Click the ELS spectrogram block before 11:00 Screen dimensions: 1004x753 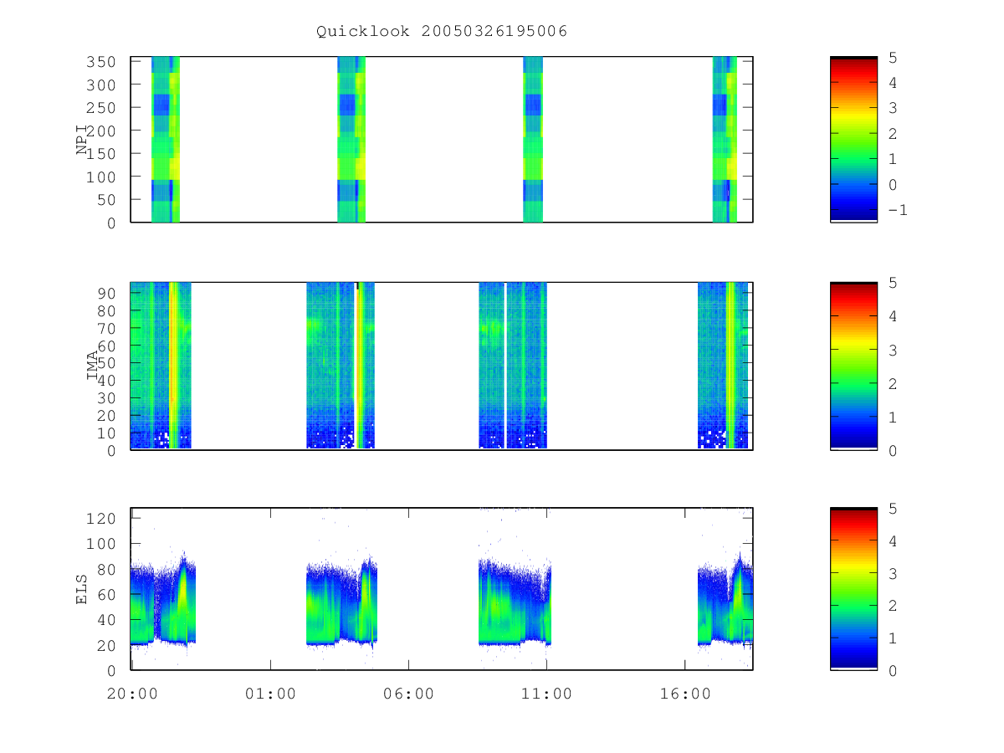point(515,602)
